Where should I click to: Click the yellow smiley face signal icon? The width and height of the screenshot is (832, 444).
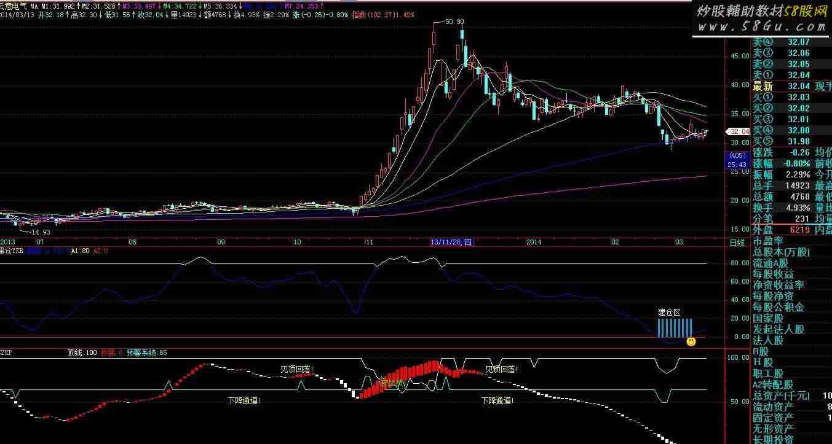[691, 341]
